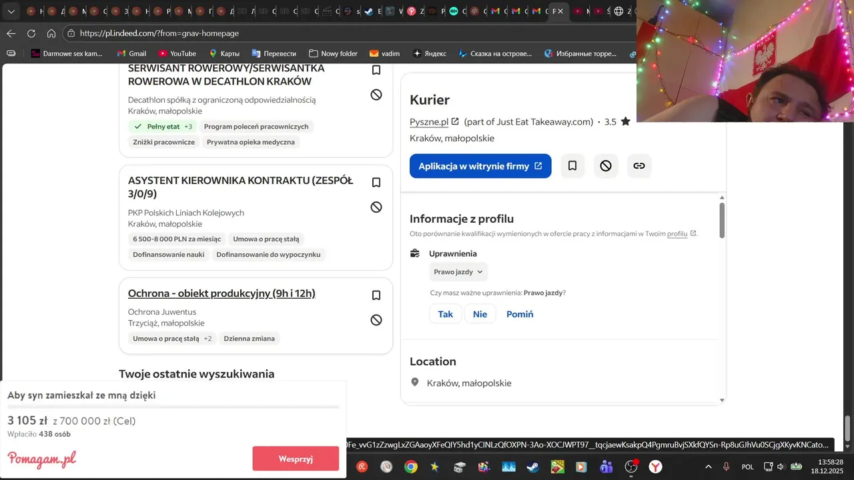Image resolution: width=854 pixels, height=480 pixels.
Task: Switch POL keyboard language indicator
Action: pos(747,467)
